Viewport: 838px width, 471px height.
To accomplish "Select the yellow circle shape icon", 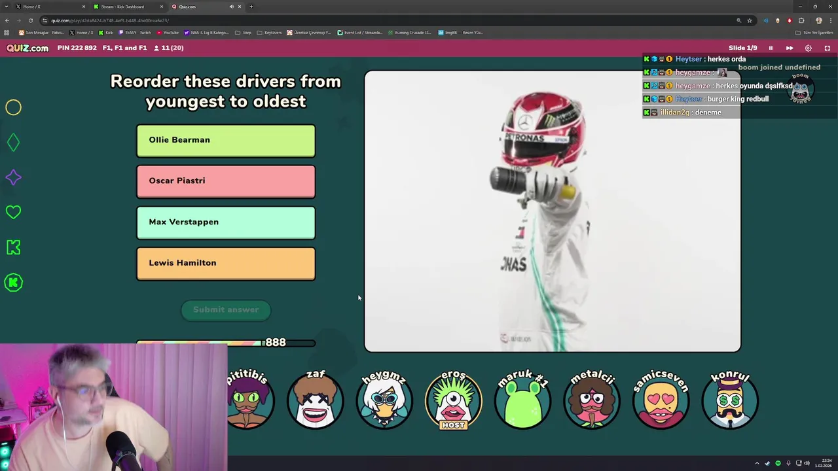I will (13, 107).
